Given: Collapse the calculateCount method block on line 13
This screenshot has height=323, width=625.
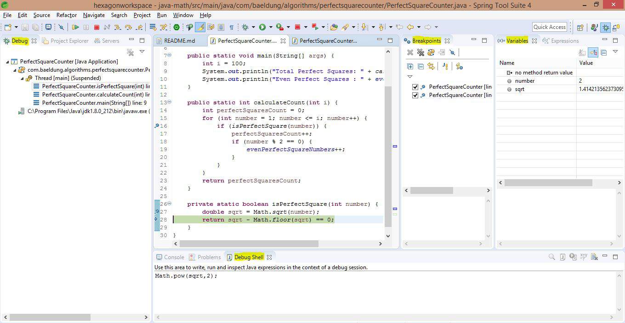Looking at the screenshot, I should click(x=169, y=102).
